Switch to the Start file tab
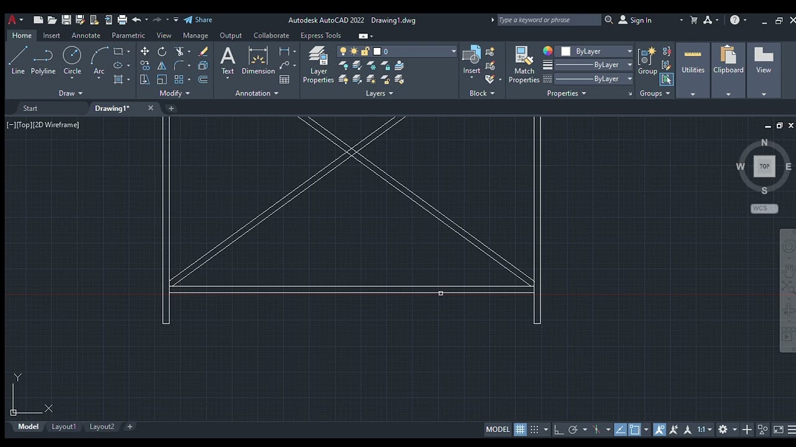The image size is (796, 447). pyautogui.click(x=30, y=108)
